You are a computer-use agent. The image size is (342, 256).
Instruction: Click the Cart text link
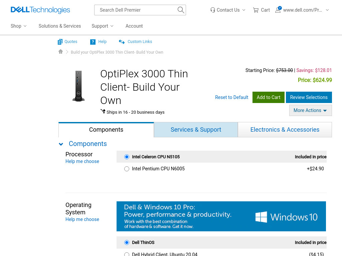tap(265, 10)
